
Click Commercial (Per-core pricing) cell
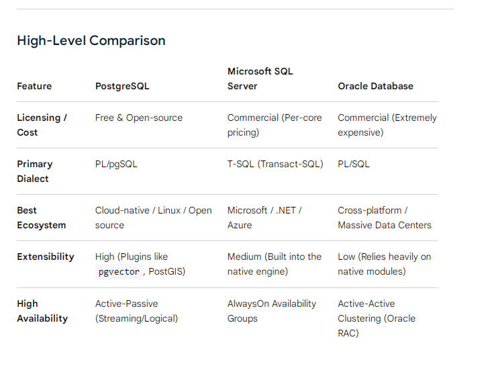275,125
